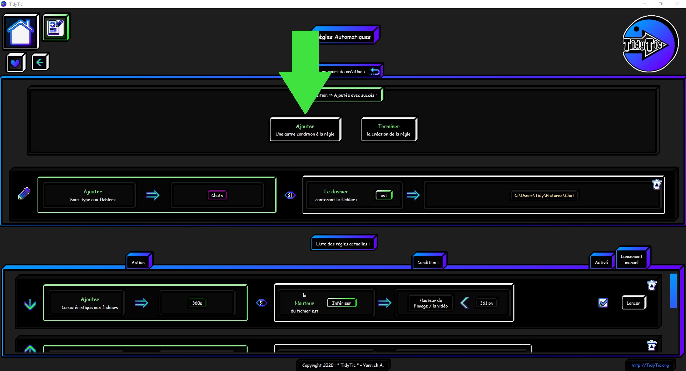Toggle the 'est' condition operator

tap(384, 195)
